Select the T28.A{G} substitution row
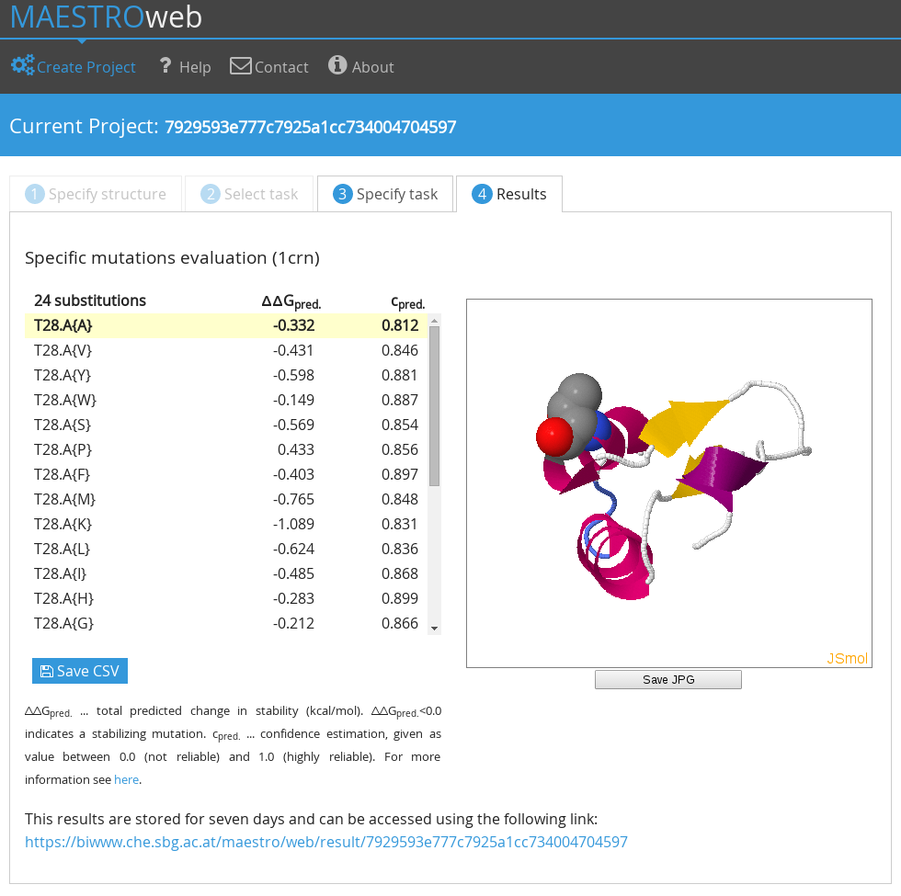 pos(226,623)
